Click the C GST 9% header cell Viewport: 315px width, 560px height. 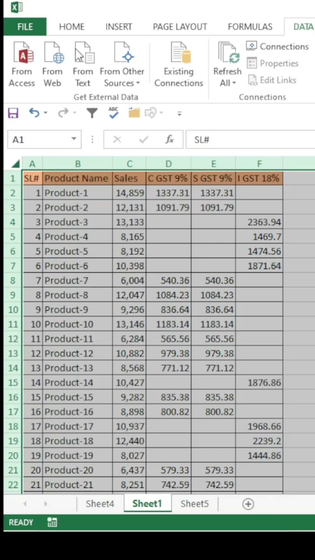point(168,178)
